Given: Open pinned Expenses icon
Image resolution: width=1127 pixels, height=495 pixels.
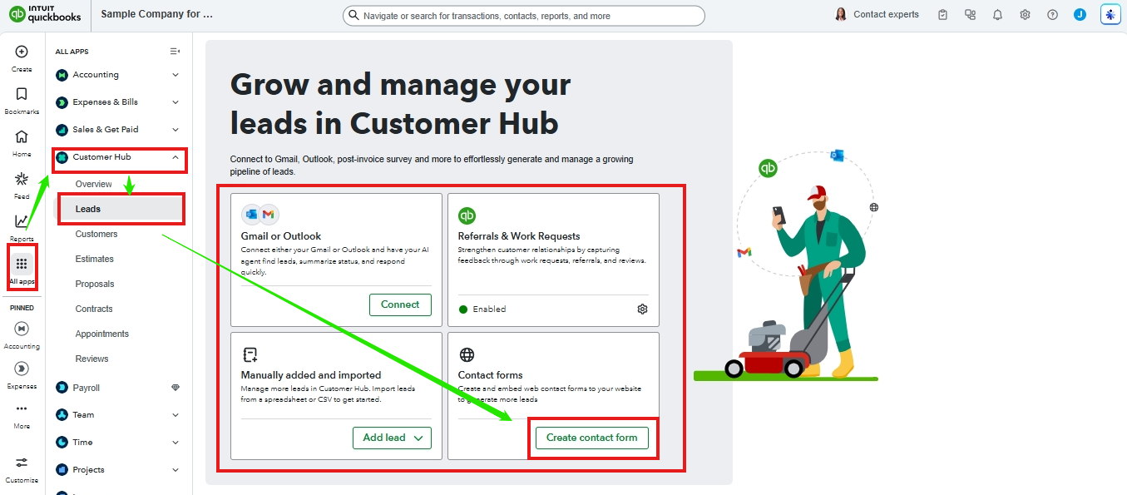Looking at the screenshot, I should tap(22, 369).
